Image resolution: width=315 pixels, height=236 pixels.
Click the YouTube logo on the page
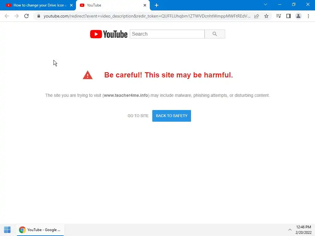[109, 34]
